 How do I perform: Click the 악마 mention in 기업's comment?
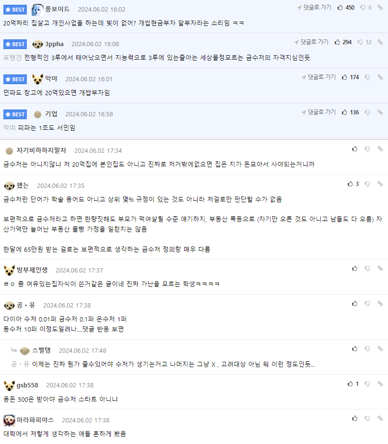click(9, 128)
